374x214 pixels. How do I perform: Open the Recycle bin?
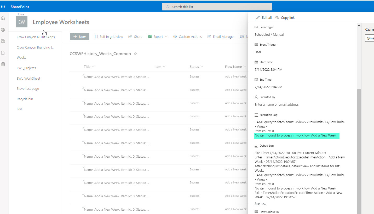click(x=25, y=99)
